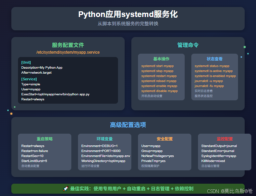This screenshot has height=196, width=256.
Task: Click the '服务配置文件' heading
Action: 68,45
